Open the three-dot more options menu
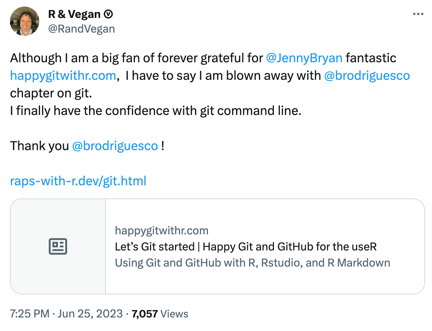 pyautogui.click(x=418, y=14)
